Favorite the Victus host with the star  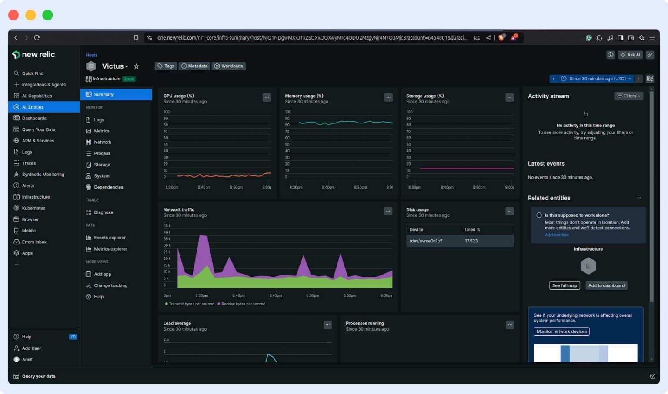tap(136, 66)
